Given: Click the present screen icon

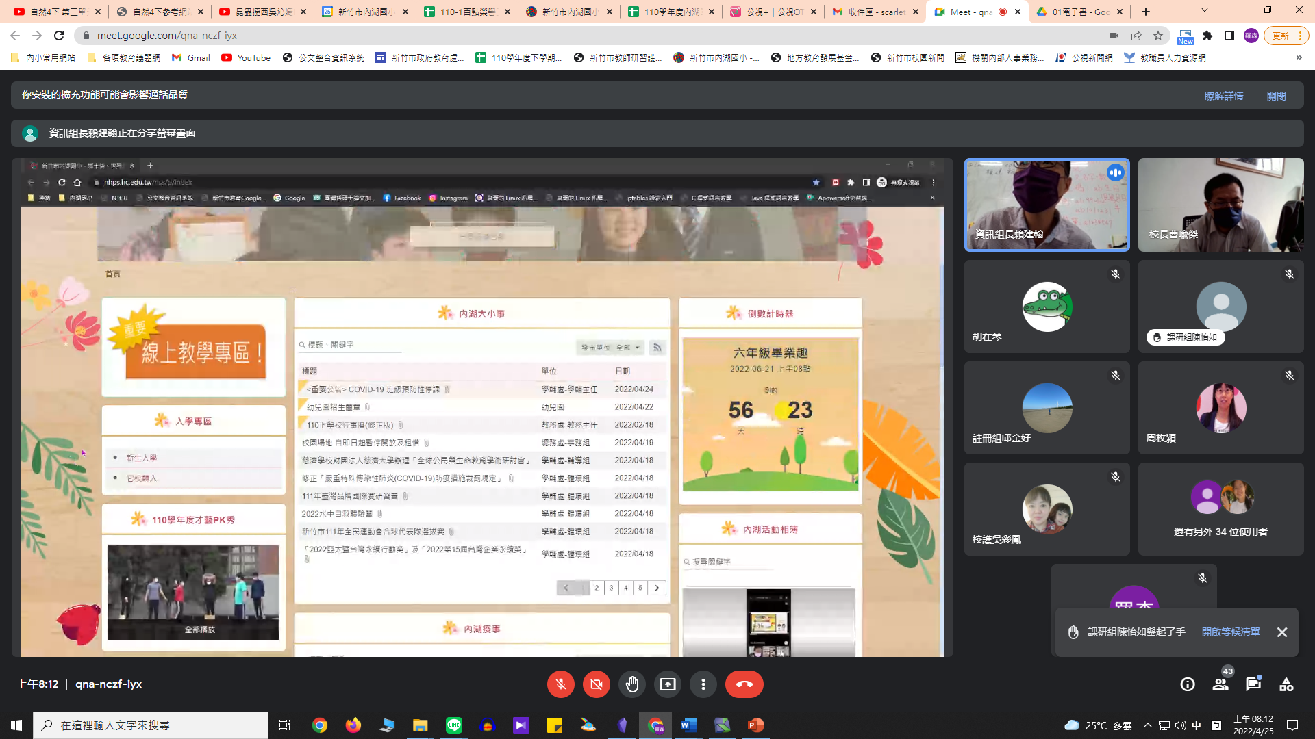Looking at the screenshot, I should [x=667, y=684].
